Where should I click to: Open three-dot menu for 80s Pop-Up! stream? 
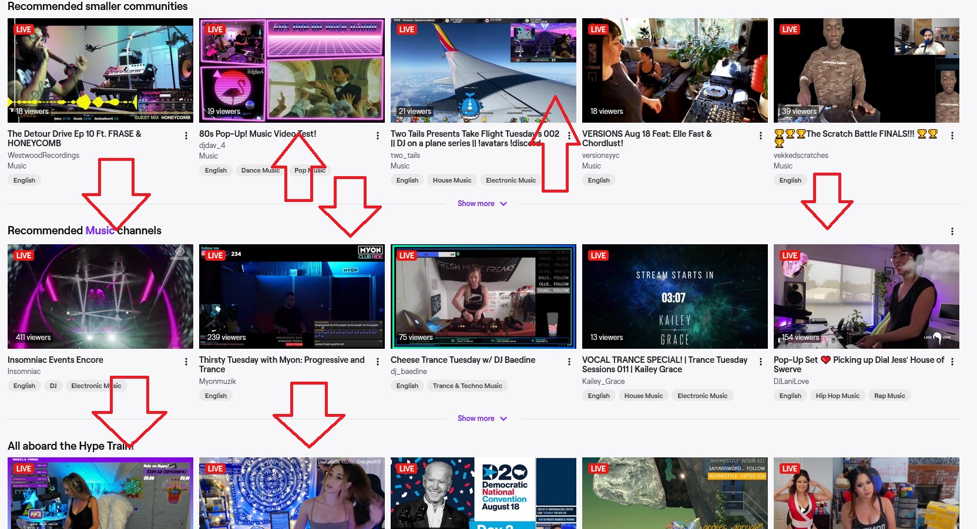(x=378, y=136)
